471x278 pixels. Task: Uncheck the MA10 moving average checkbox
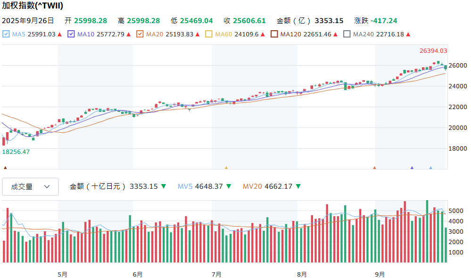coord(71,34)
